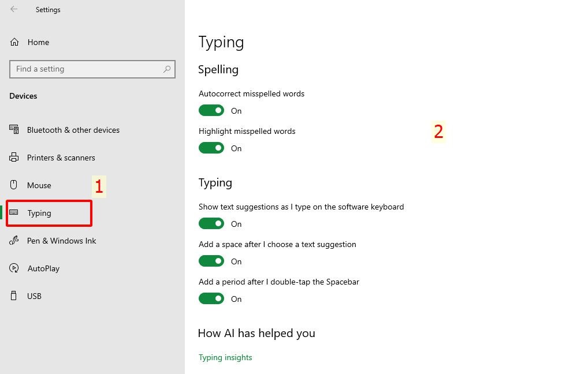Click the Home house icon
This screenshot has height=374, width=584.
(14, 42)
